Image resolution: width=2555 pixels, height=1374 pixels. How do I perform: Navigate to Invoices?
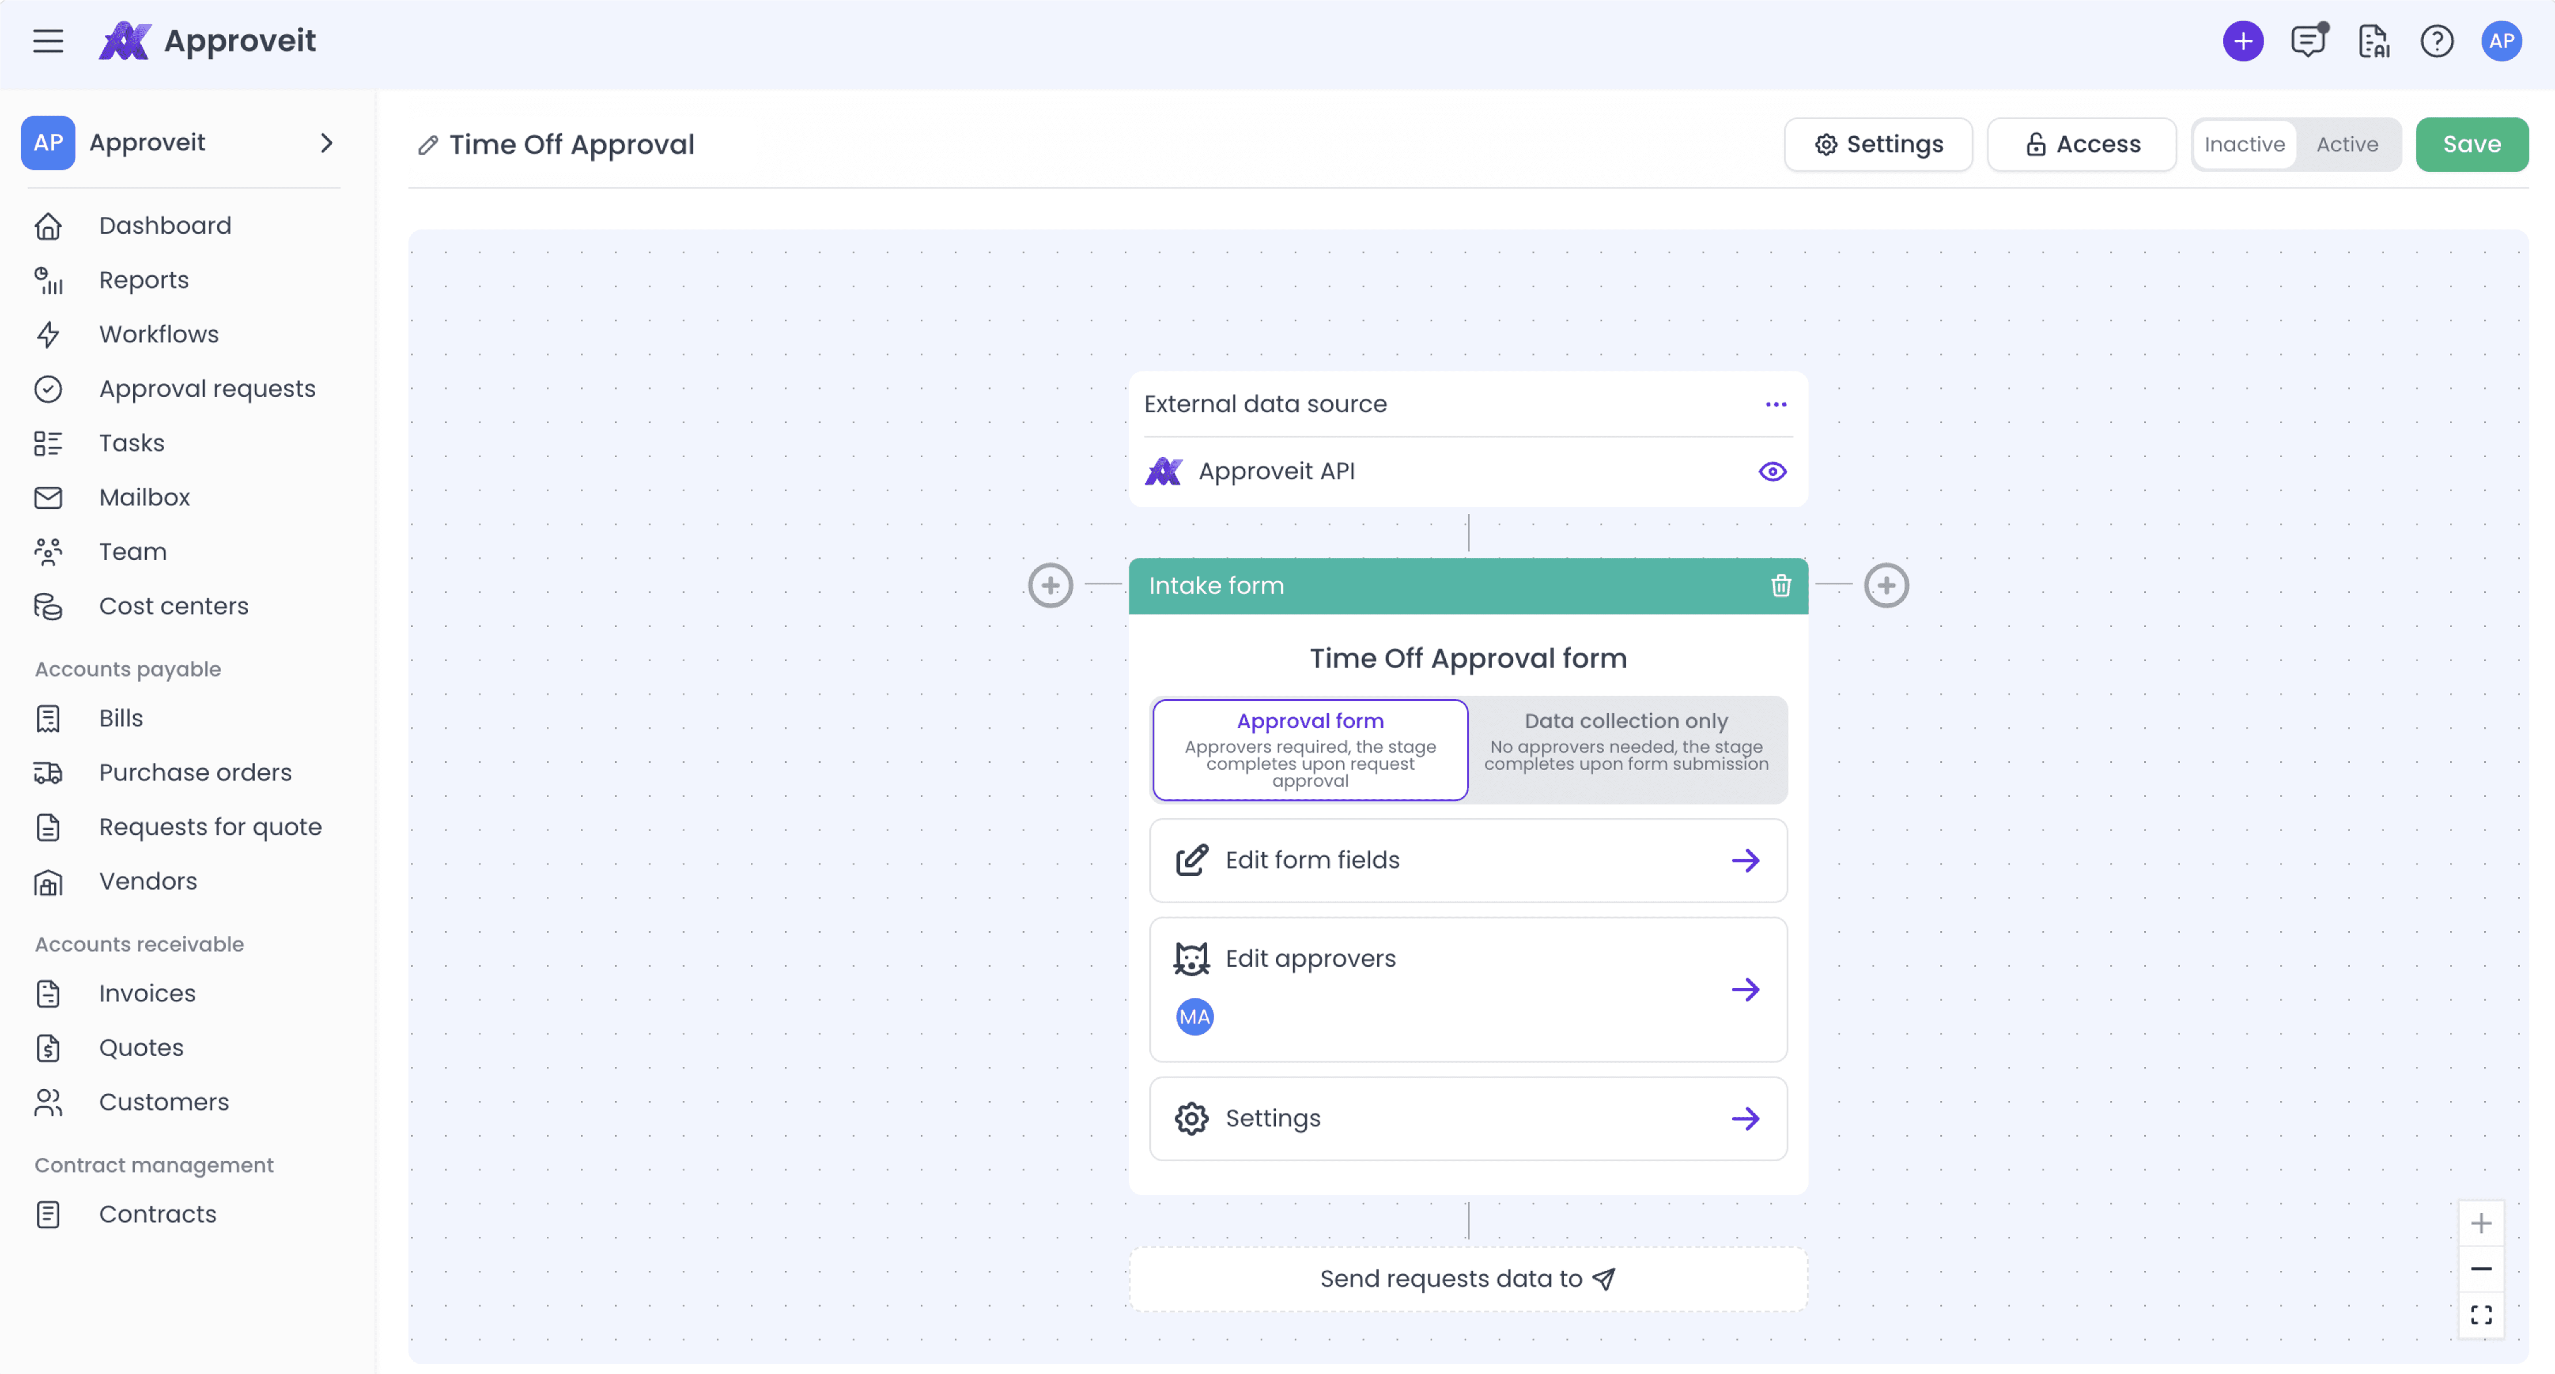tap(147, 994)
